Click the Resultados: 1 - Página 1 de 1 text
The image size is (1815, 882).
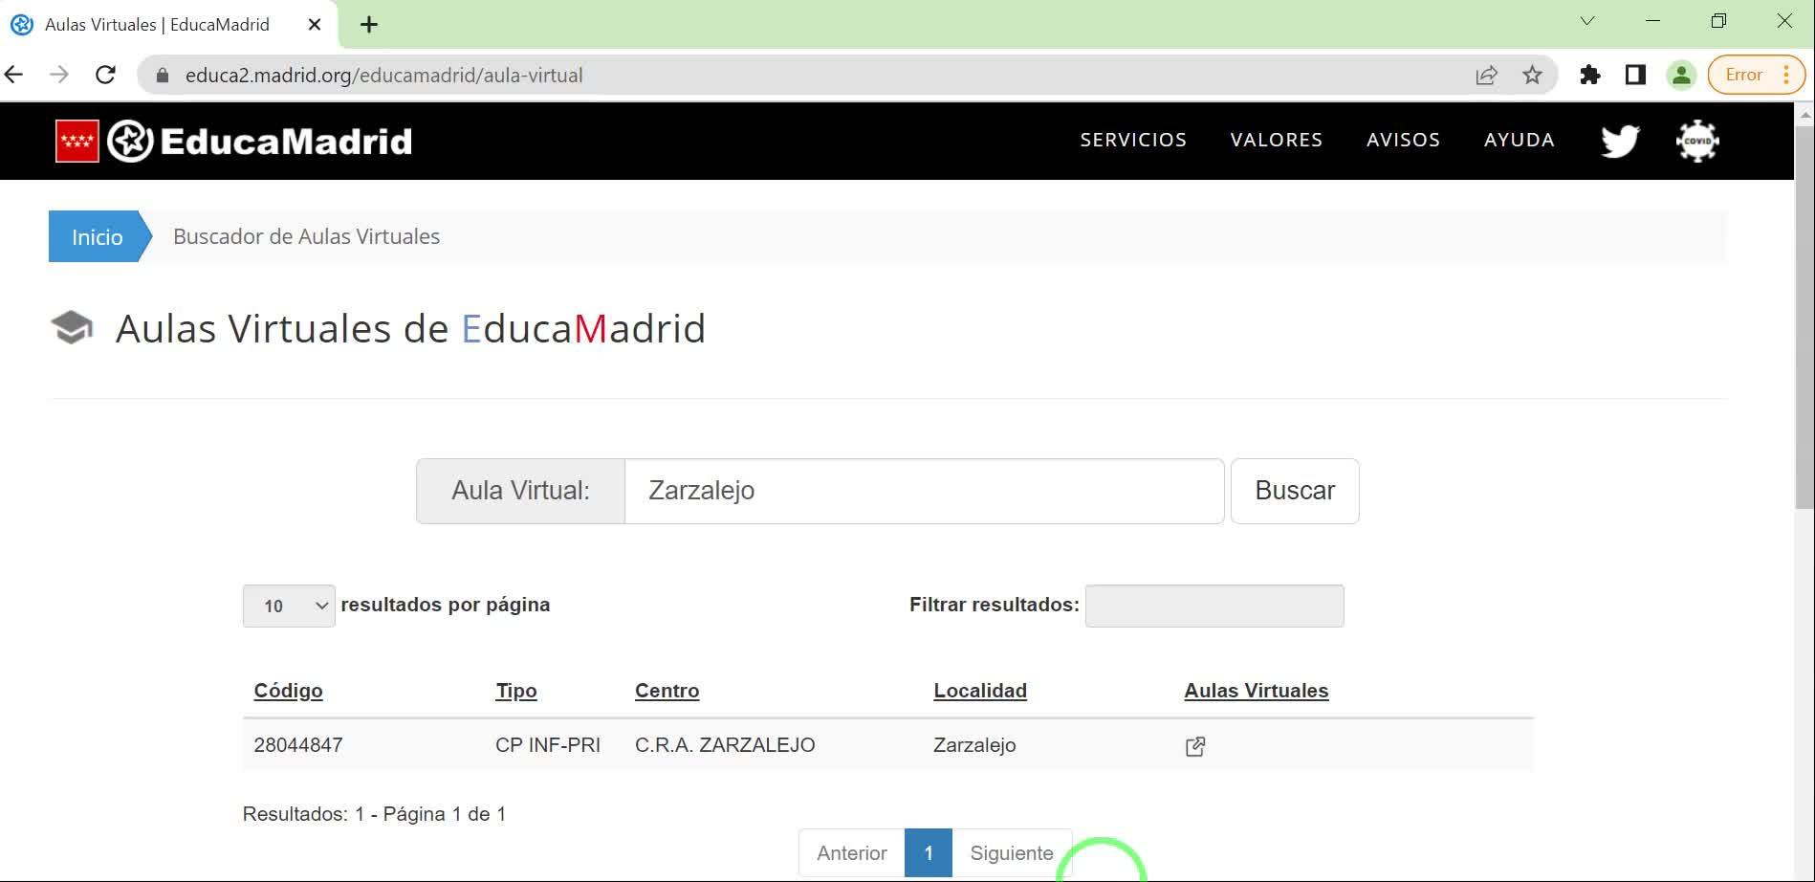tap(374, 814)
